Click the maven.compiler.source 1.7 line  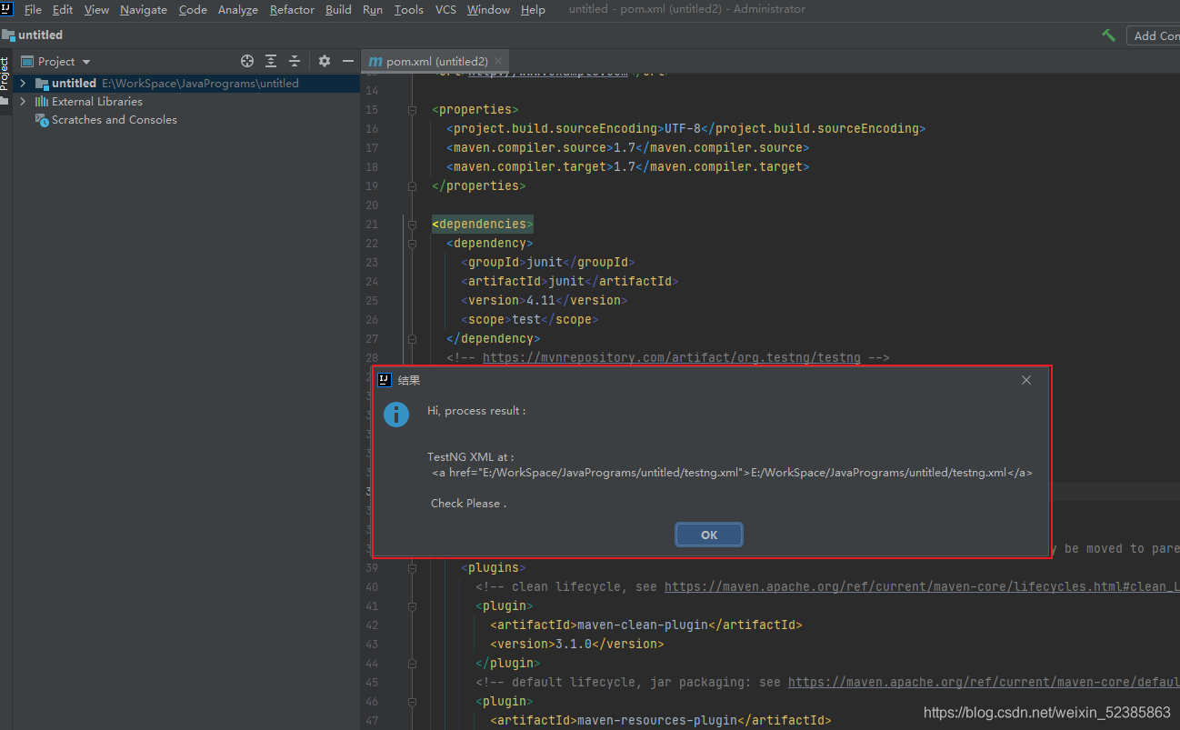coord(627,147)
